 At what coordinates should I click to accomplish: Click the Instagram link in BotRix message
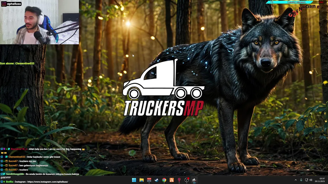click(47, 182)
